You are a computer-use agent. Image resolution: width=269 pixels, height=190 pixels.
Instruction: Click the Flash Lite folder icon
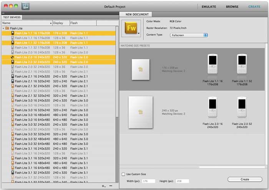coord(7,28)
